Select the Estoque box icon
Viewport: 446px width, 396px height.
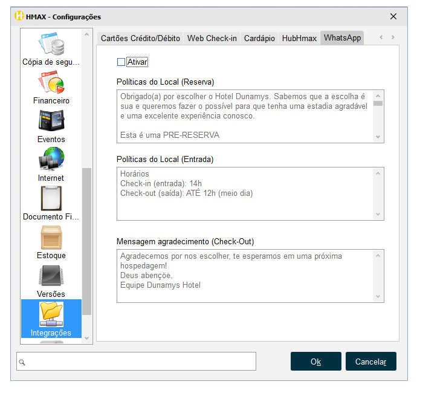click(51, 237)
